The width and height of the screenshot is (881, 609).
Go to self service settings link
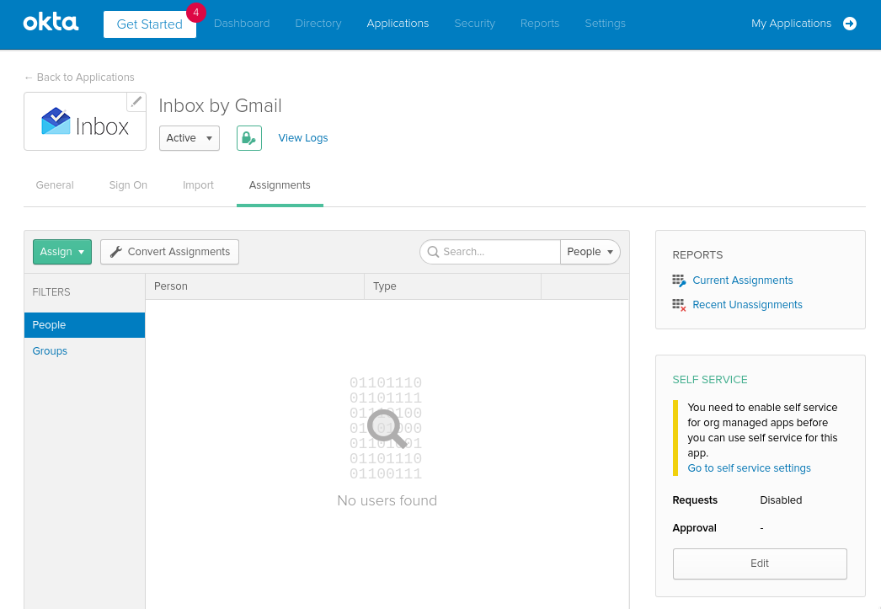coord(749,468)
